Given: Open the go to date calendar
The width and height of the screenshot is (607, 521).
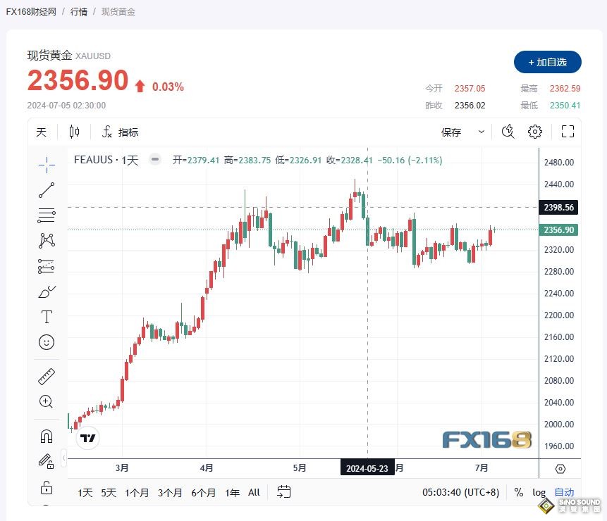Looking at the screenshot, I should pos(283,491).
